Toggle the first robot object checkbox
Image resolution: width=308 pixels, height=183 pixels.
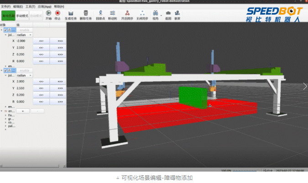[5, 30]
